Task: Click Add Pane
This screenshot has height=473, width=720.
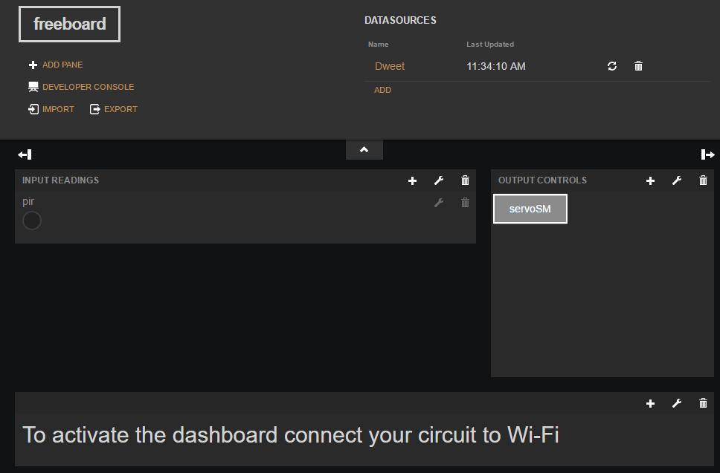Action: pos(56,65)
